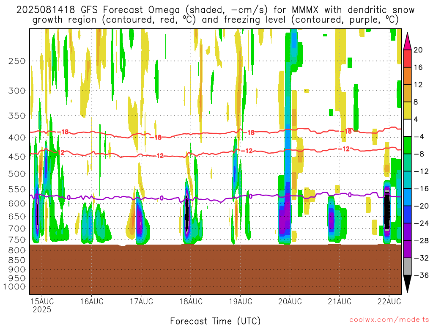Click the 15AUG time axis label
433x325 pixels.
pos(42,301)
